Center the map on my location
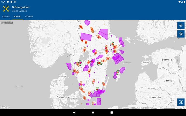 coord(181,25)
